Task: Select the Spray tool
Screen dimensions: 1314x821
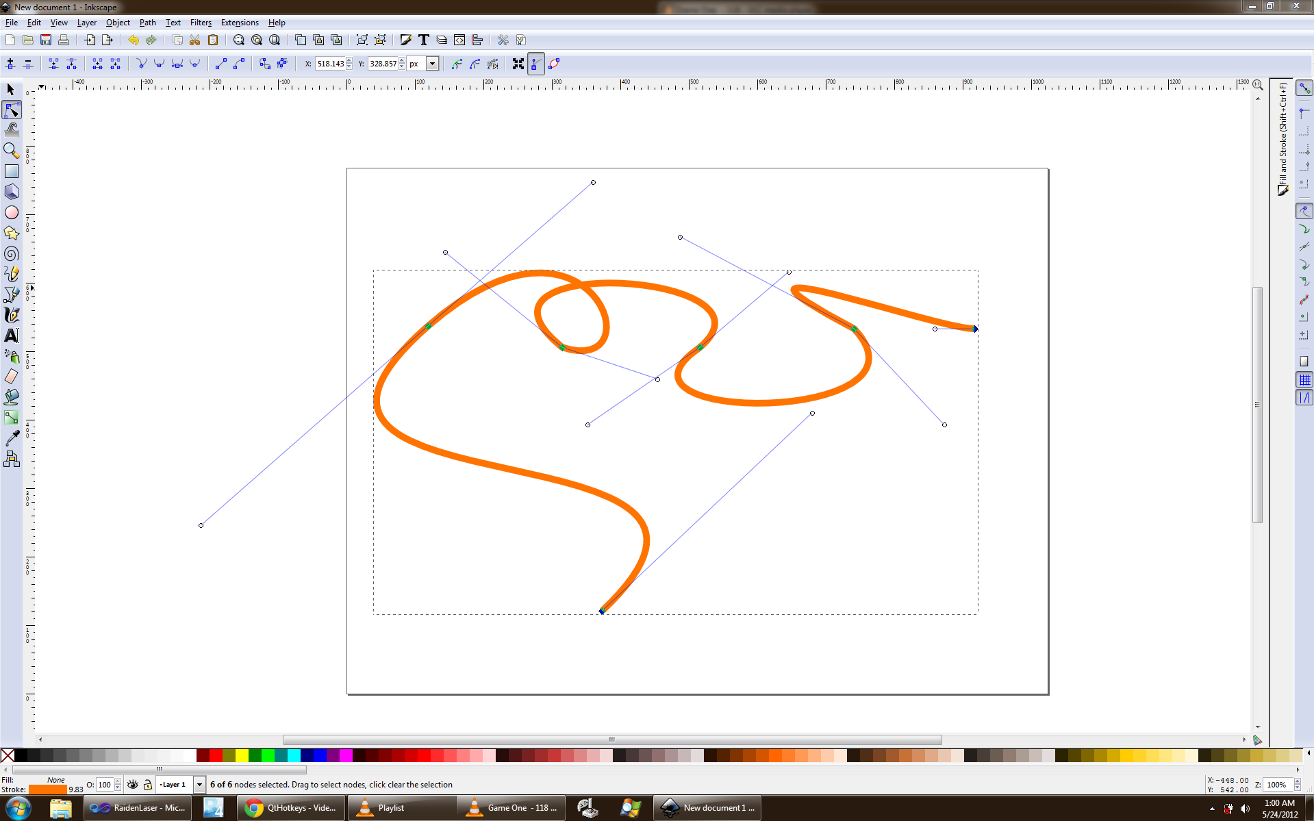Action: (x=11, y=356)
